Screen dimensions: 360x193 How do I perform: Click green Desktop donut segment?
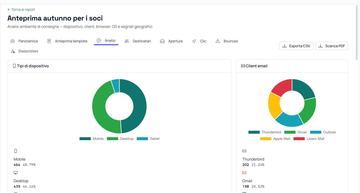(99, 108)
